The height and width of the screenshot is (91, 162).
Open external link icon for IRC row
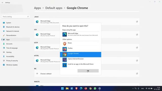(137, 74)
